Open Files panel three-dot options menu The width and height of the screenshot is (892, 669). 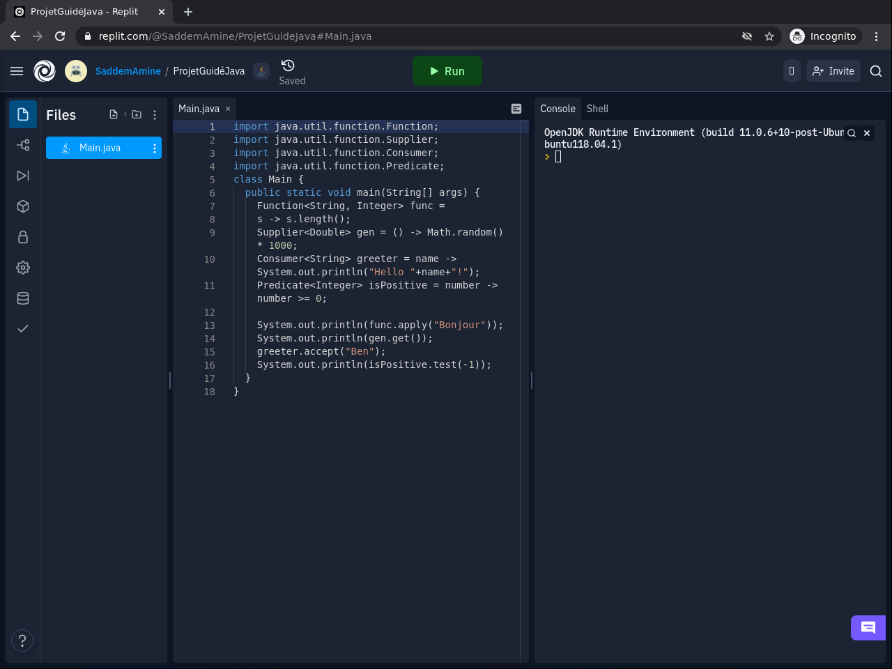pyautogui.click(x=155, y=115)
